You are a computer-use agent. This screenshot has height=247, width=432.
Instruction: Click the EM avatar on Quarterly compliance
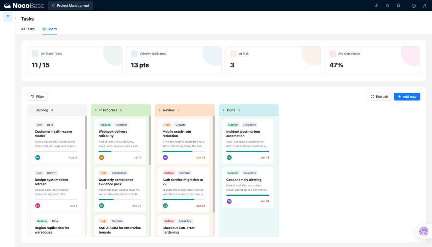101,206
